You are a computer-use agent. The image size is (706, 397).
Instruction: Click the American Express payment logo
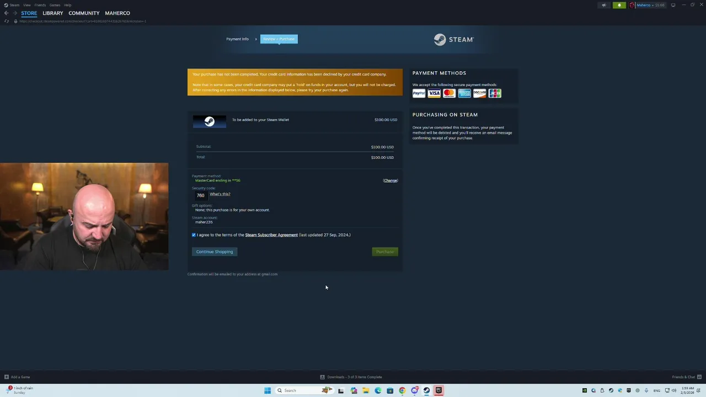[x=464, y=93]
